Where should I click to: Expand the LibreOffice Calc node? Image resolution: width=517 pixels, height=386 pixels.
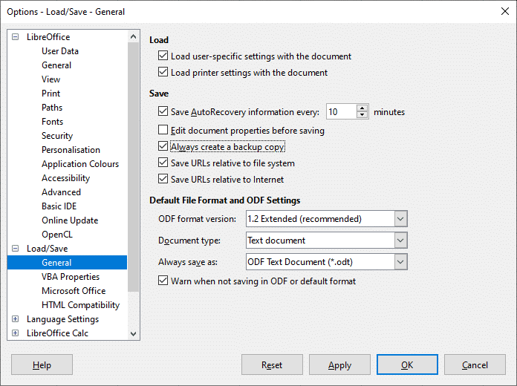coord(15,333)
